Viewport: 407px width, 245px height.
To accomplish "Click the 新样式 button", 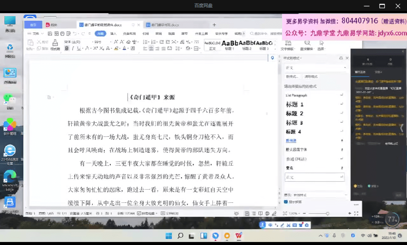I will 292,77.
